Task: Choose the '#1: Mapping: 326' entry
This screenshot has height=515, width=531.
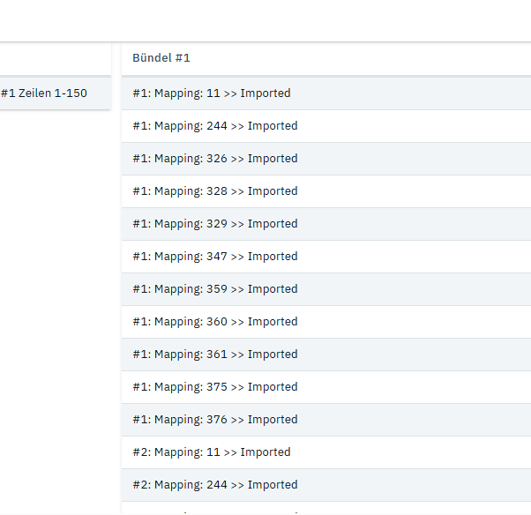Action: coord(215,159)
